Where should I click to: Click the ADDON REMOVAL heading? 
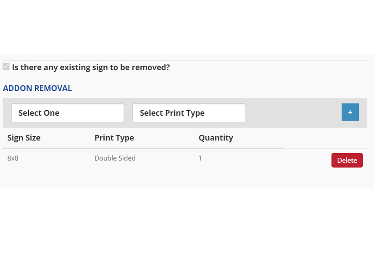click(37, 88)
